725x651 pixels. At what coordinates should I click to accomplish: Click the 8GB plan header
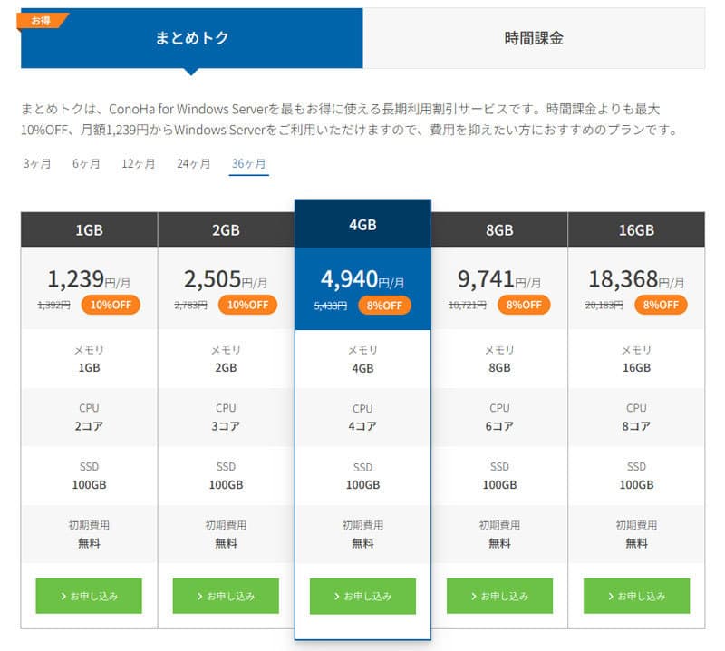499,229
